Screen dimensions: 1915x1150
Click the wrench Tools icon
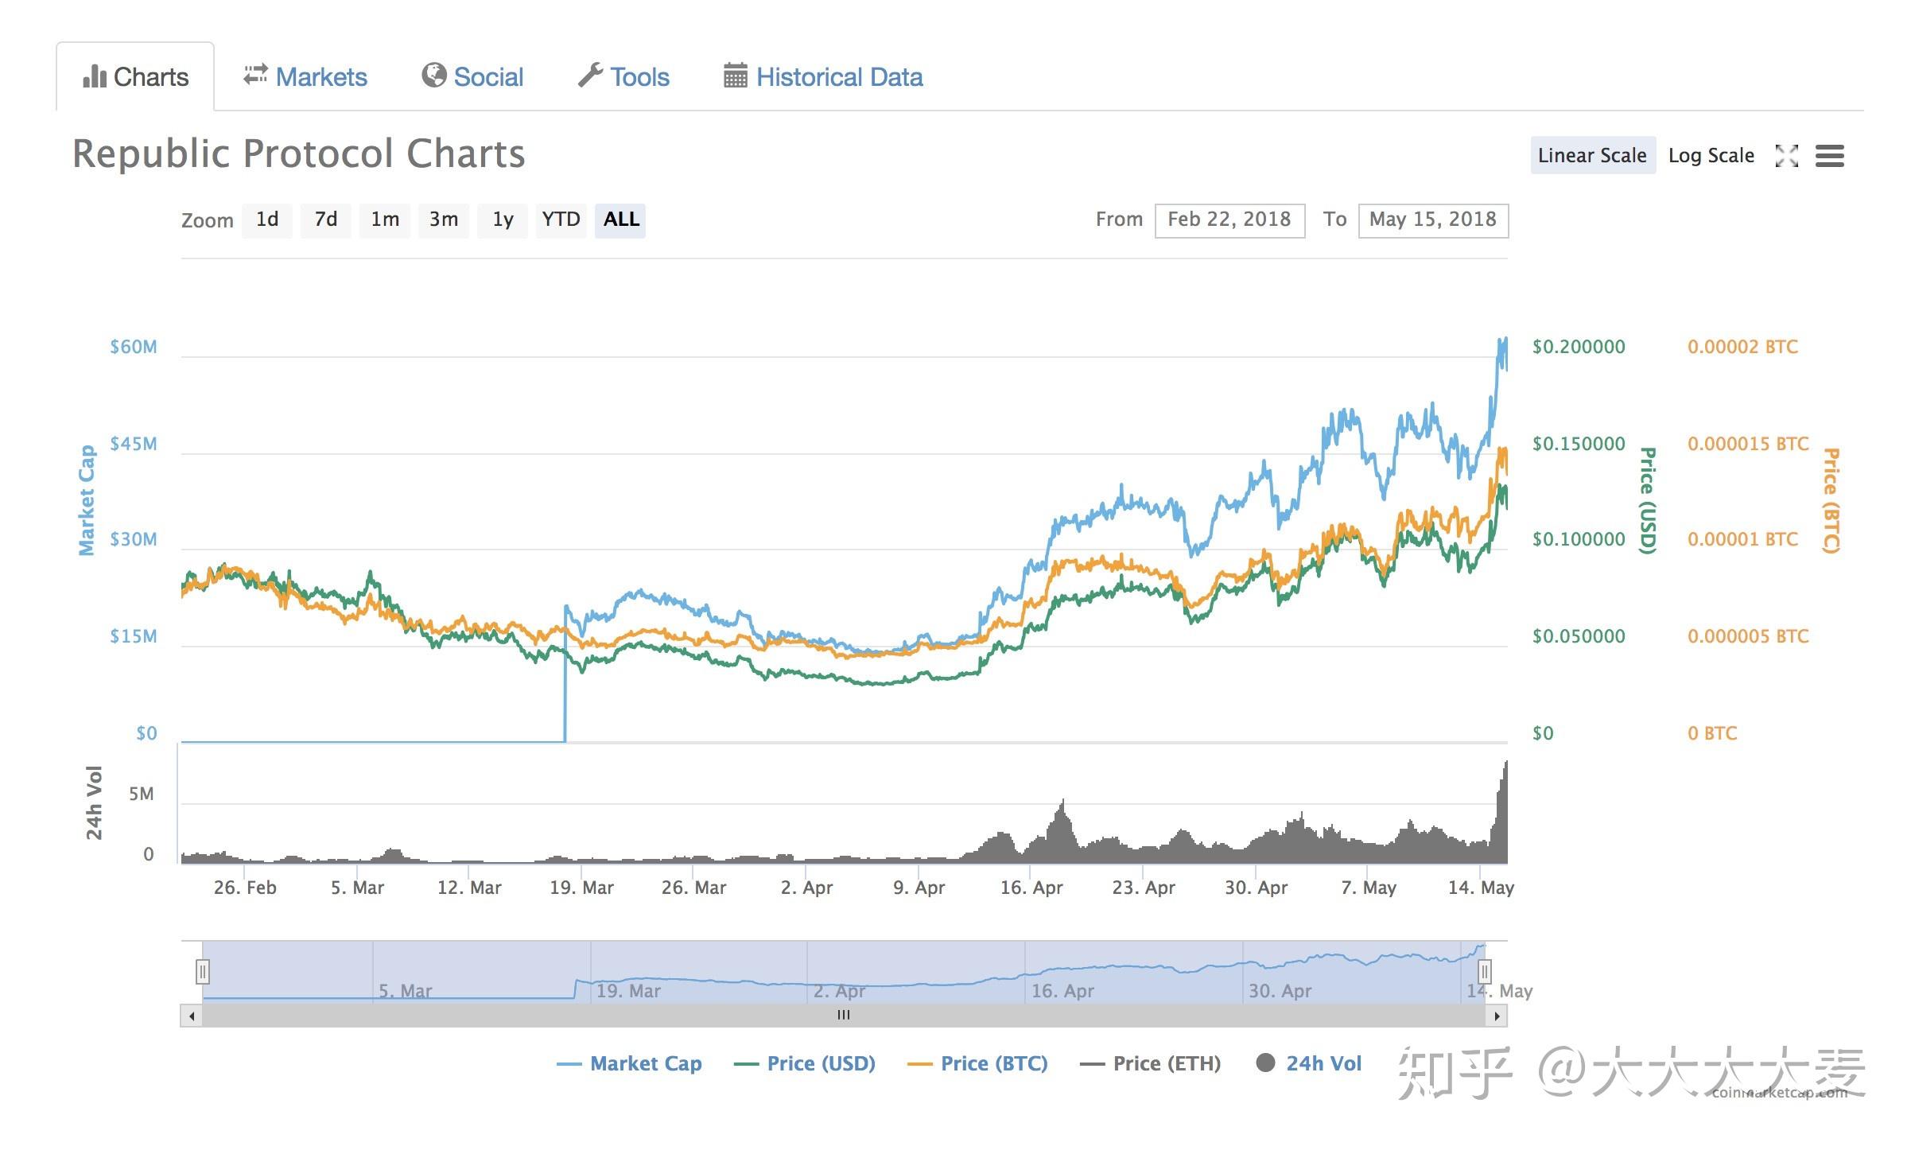[x=590, y=76]
